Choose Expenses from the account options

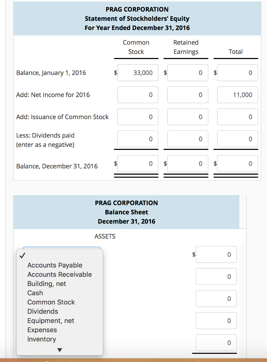pyautogui.click(x=41, y=329)
